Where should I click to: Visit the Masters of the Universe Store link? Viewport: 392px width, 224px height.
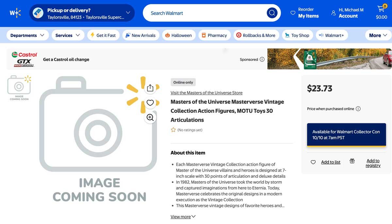click(206, 93)
